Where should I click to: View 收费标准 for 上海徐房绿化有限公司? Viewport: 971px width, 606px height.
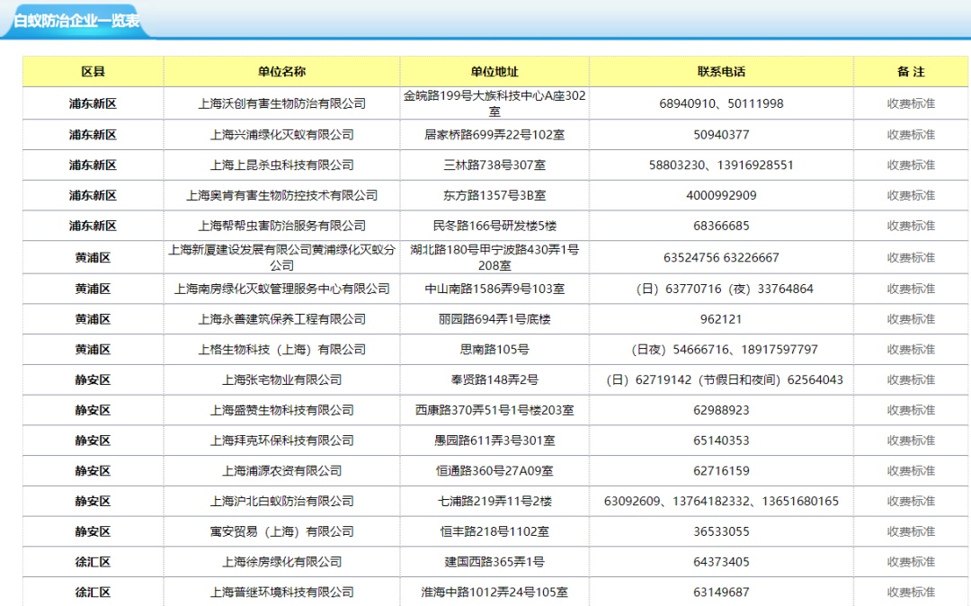910,561
